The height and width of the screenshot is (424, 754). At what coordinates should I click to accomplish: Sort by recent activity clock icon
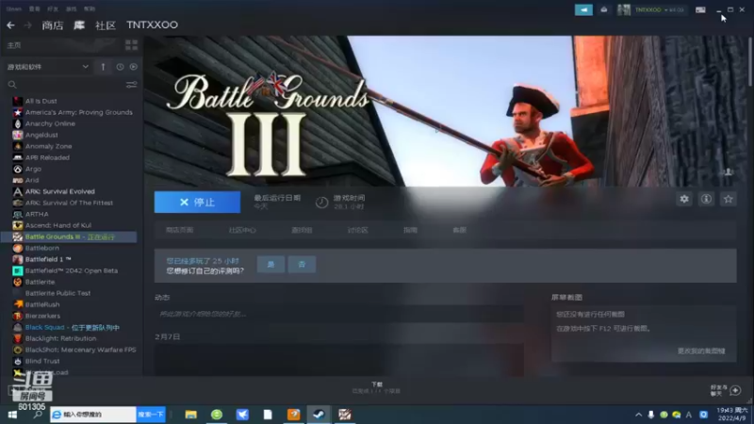click(x=120, y=67)
